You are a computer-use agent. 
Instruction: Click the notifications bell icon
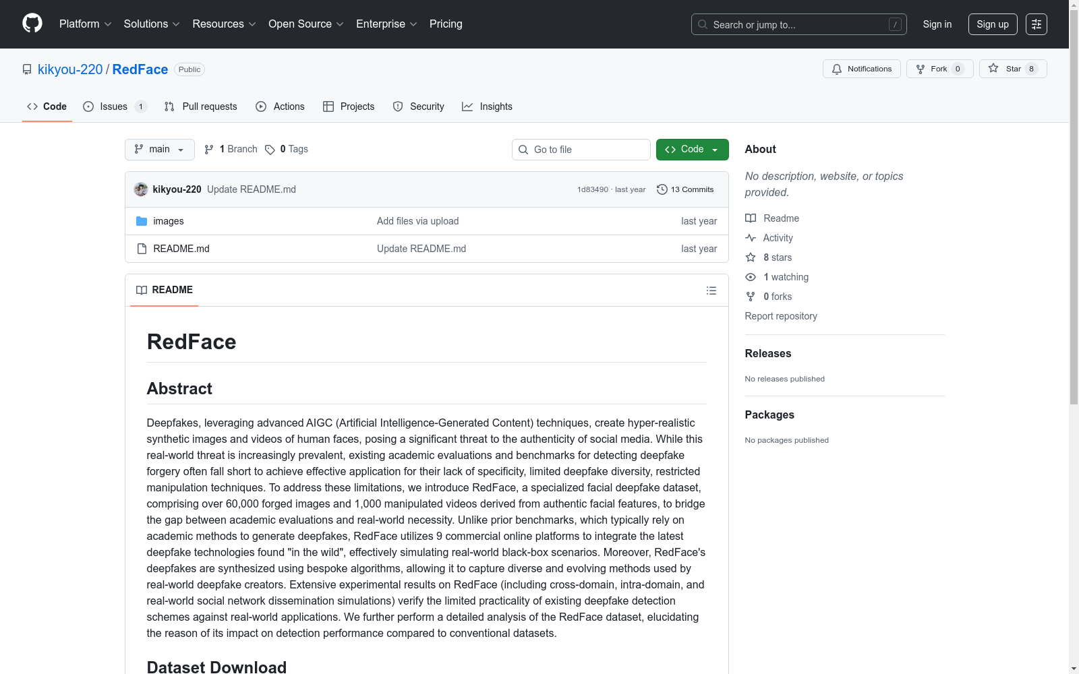click(x=837, y=69)
